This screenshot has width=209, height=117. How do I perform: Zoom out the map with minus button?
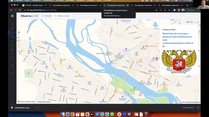pyautogui.click(x=19, y=51)
